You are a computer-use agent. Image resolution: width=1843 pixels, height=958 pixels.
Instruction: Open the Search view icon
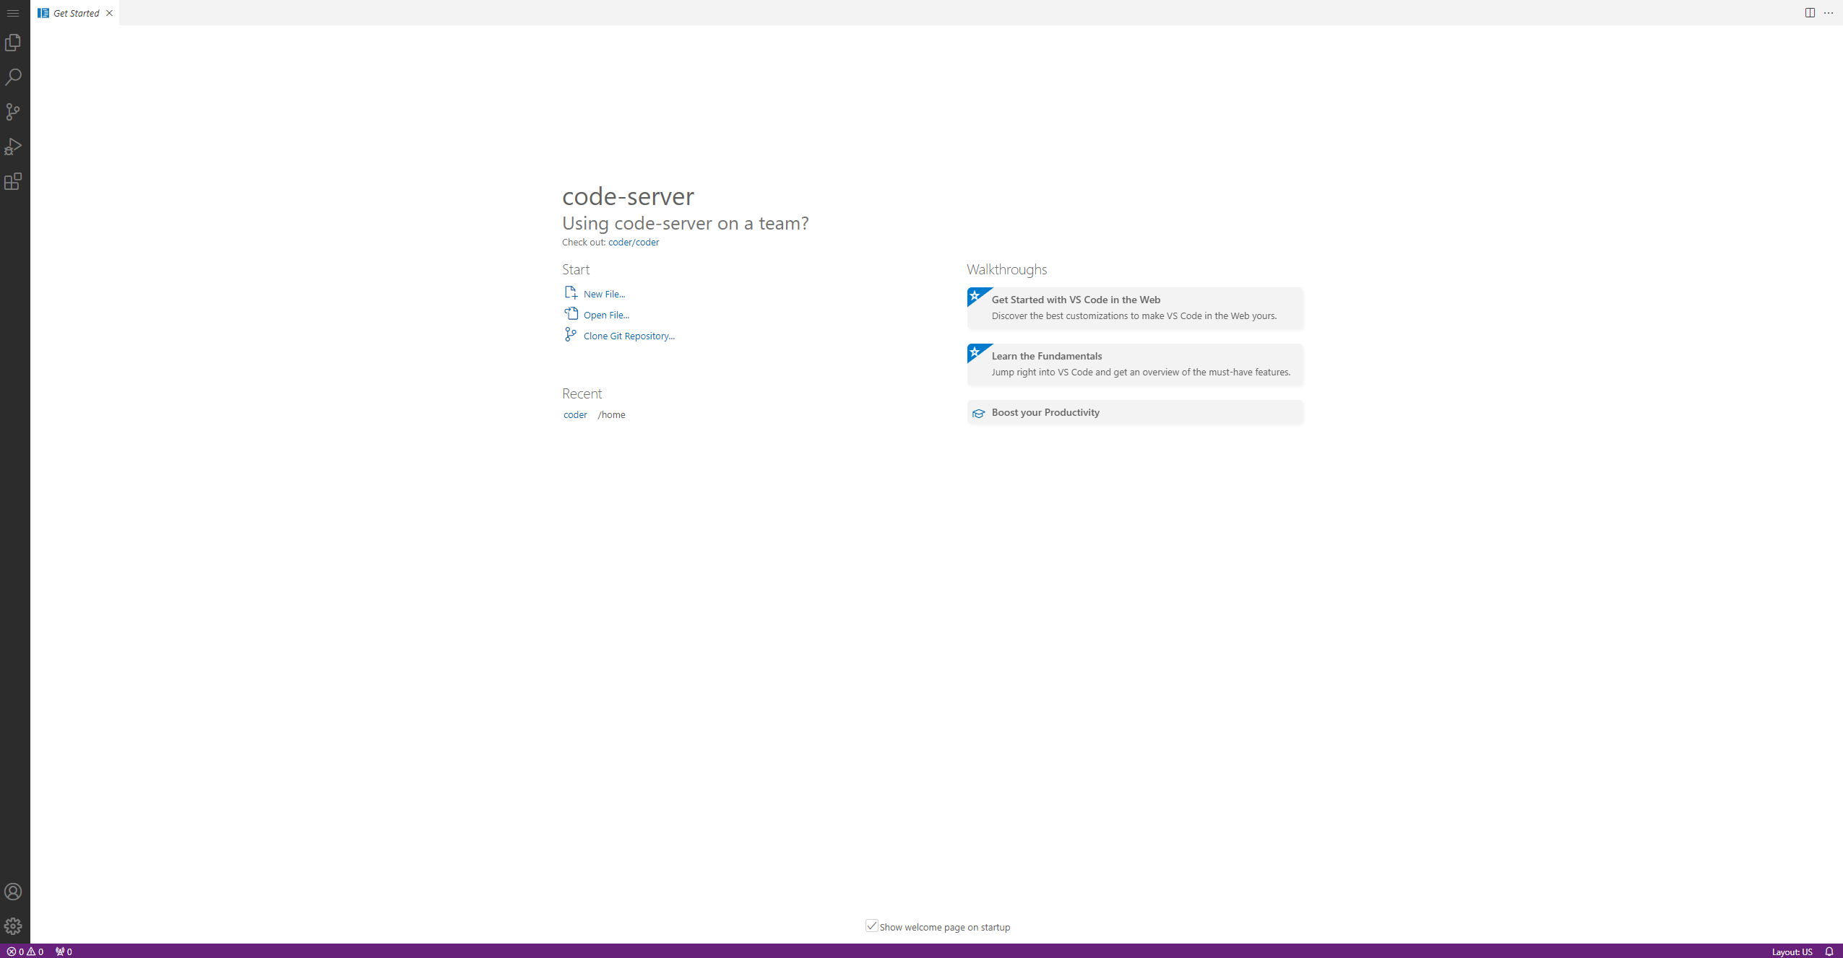tap(13, 77)
